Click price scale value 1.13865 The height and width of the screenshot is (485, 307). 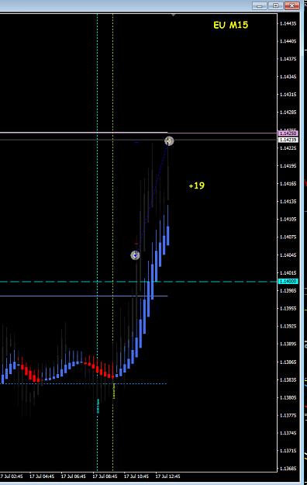[x=288, y=362]
